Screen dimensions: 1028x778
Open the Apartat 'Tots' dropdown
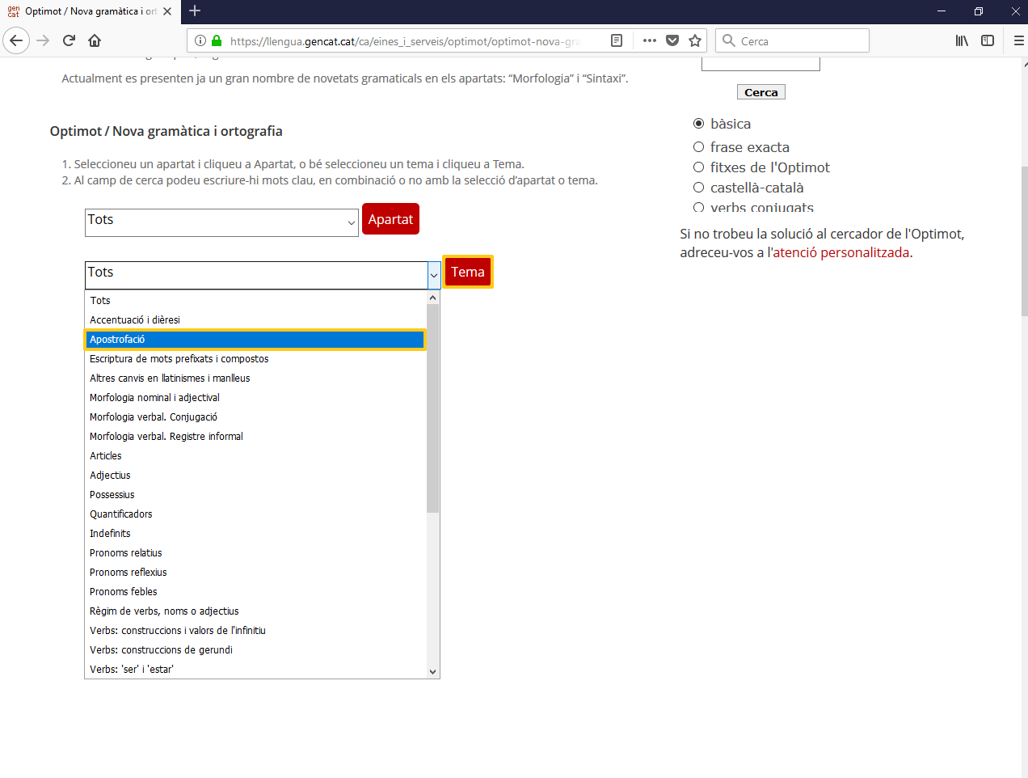pos(221,222)
